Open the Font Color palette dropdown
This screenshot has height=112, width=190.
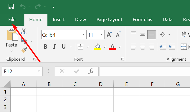click(x=120, y=47)
